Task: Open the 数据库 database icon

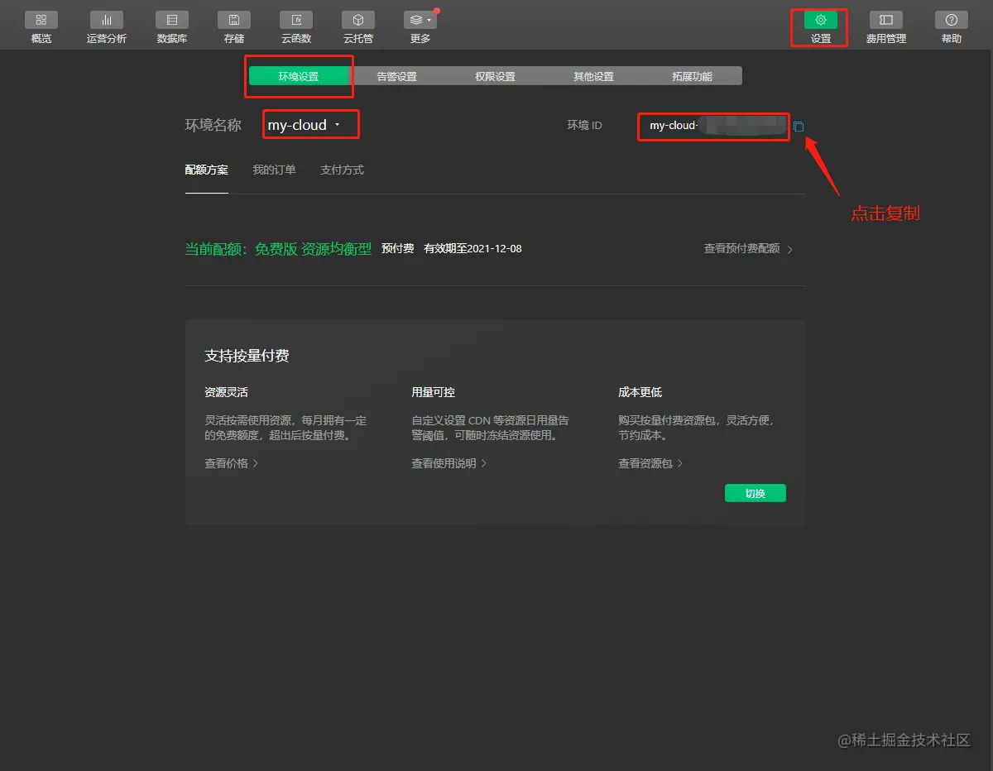Action: [x=171, y=20]
